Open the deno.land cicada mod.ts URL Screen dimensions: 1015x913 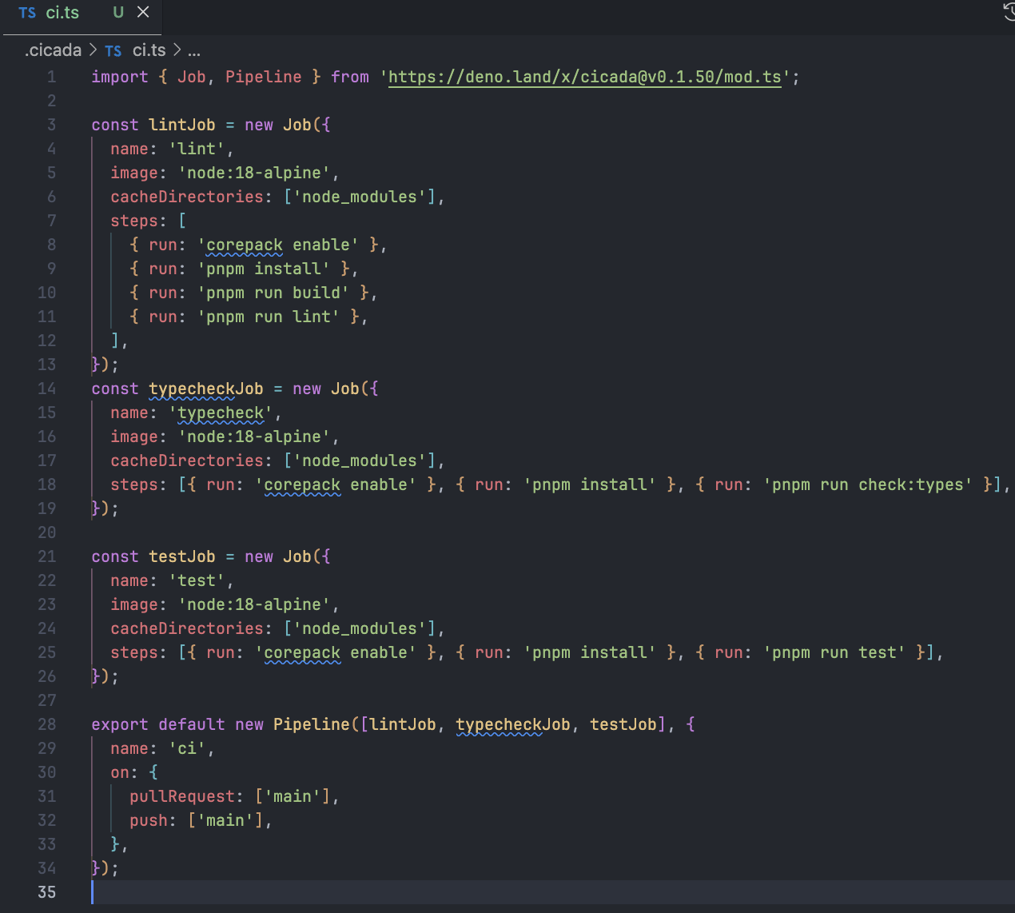584,77
